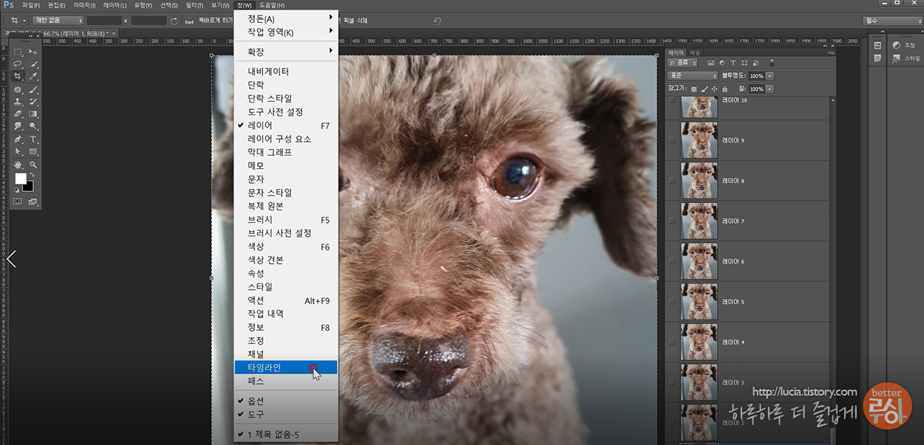Image resolution: width=924 pixels, height=445 pixels.
Task: Open the 칠 fill slider arrow
Action: (770, 89)
